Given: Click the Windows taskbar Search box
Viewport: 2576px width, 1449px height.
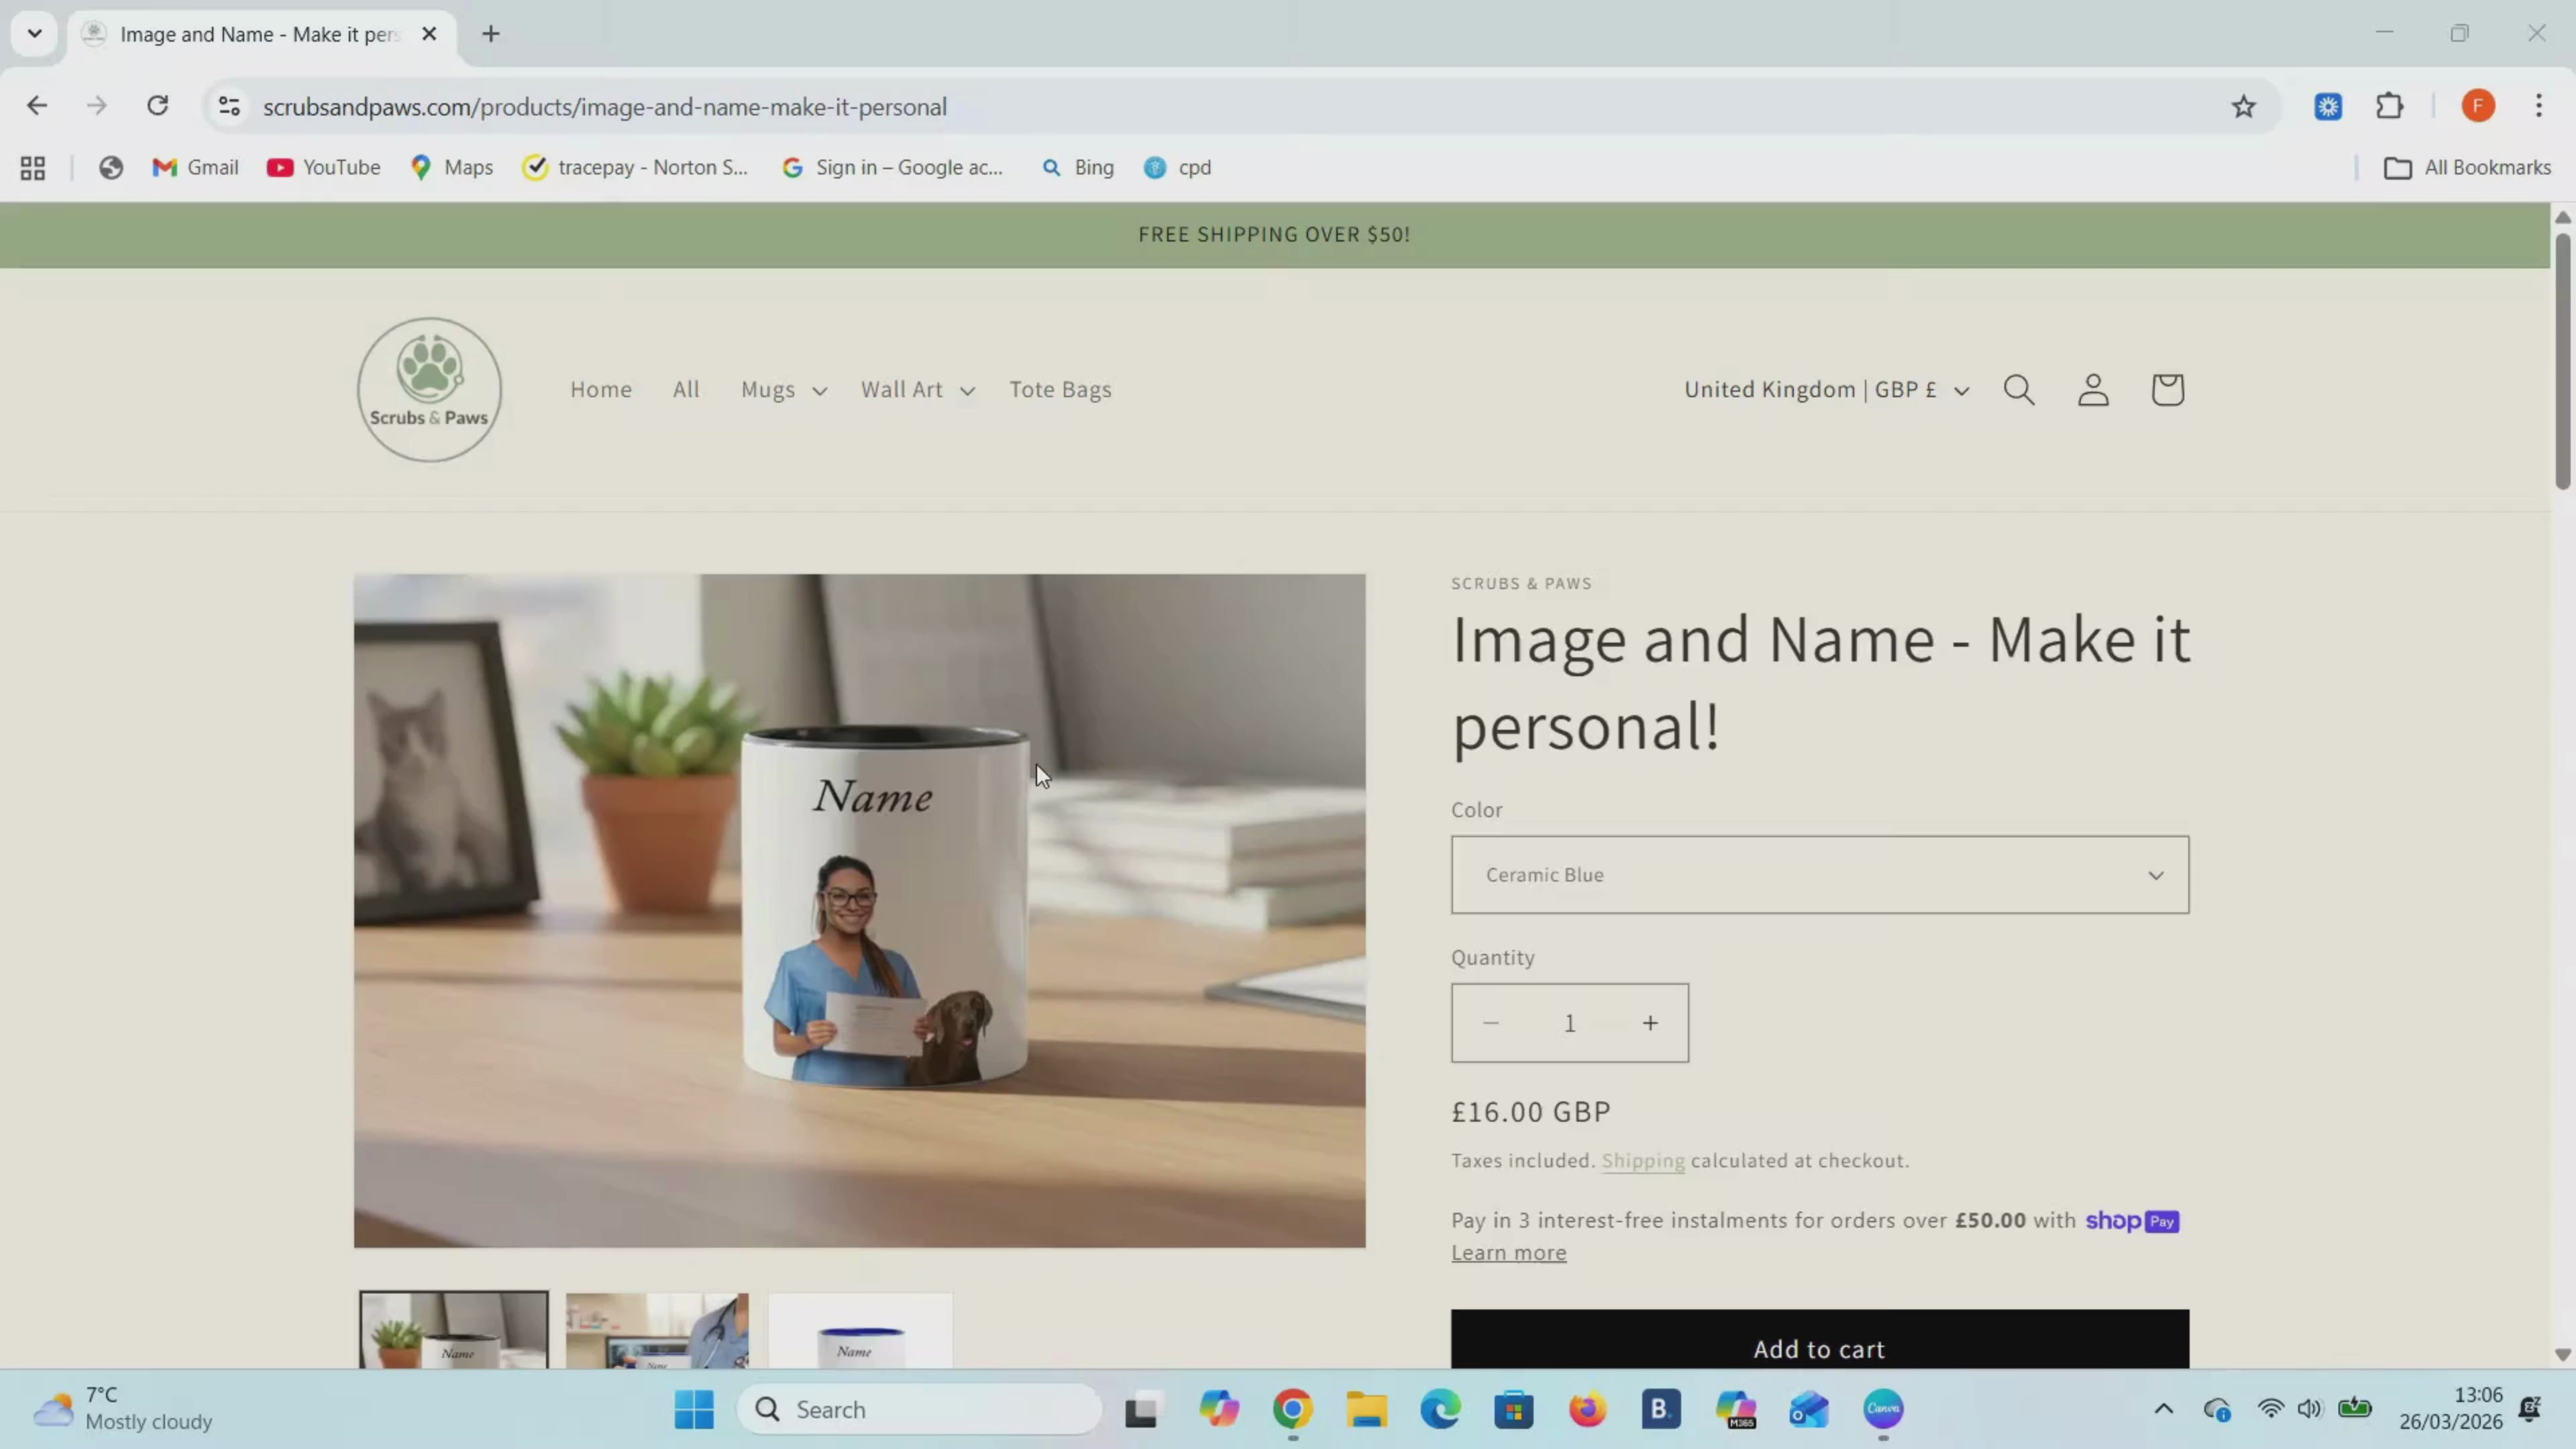Looking at the screenshot, I should tap(920, 1410).
